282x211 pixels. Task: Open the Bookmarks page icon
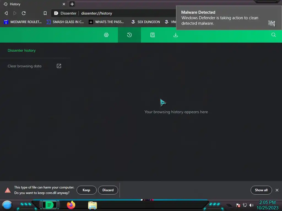pyautogui.click(x=153, y=35)
